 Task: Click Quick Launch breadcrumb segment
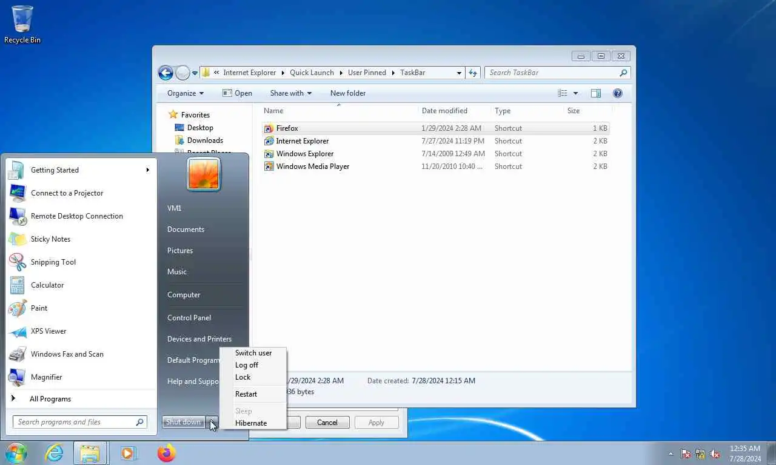point(312,73)
